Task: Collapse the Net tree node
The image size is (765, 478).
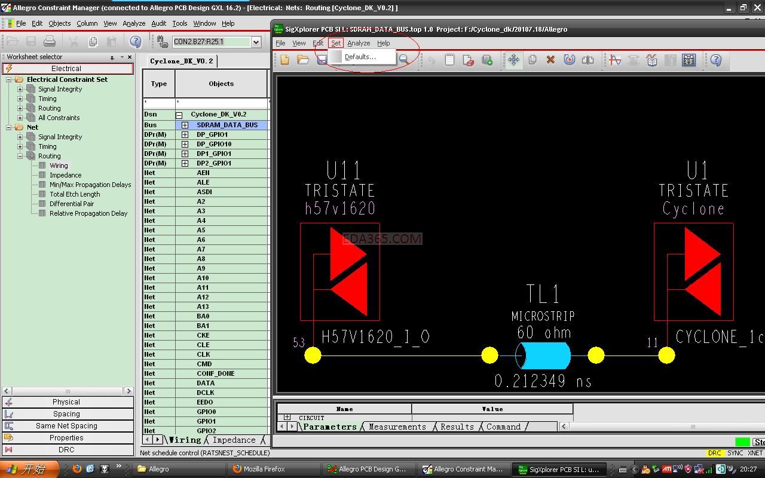Action: (x=9, y=127)
